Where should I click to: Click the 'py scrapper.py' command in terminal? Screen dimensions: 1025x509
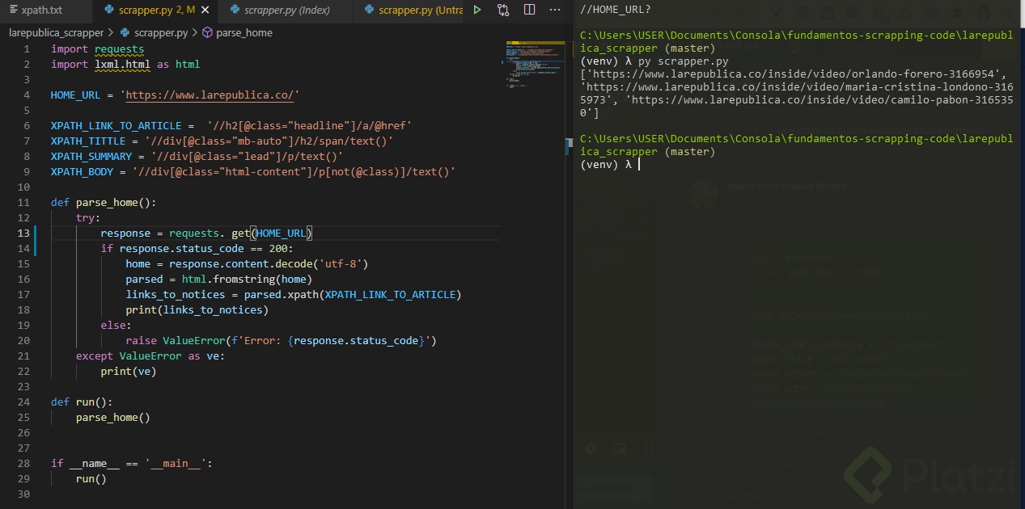pos(683,61)
